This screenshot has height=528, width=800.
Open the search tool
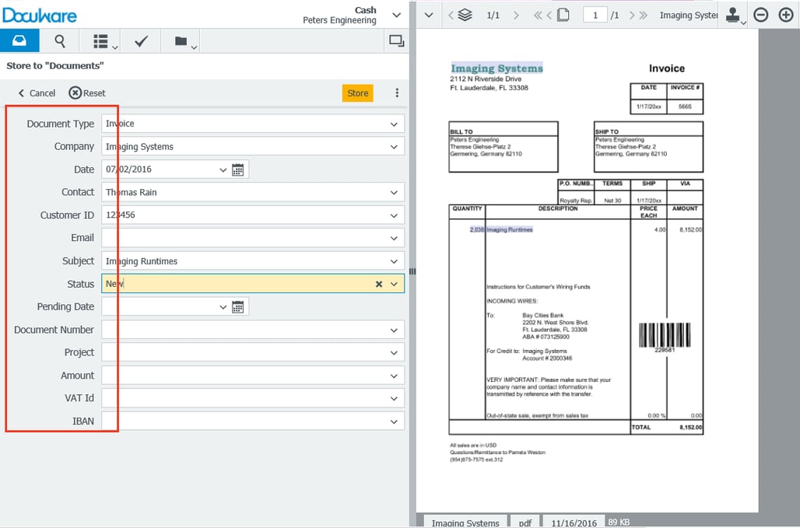pos(60,40)
